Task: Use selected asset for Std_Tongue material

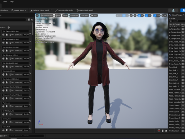Action: click(x=3, y=35)
